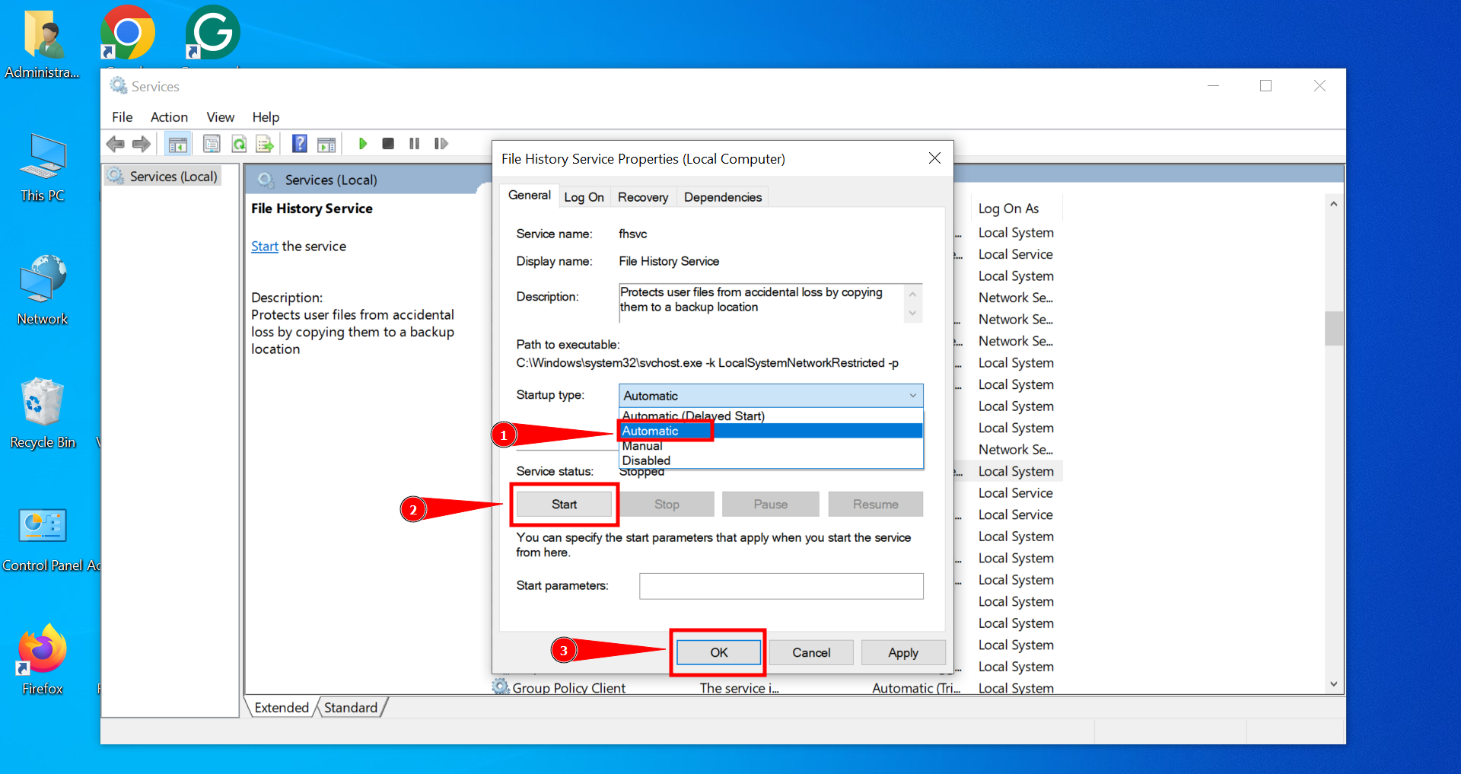Click the description text in the dialog box
The width and height of the screenshot is (1461, 774).
(752, 300)
